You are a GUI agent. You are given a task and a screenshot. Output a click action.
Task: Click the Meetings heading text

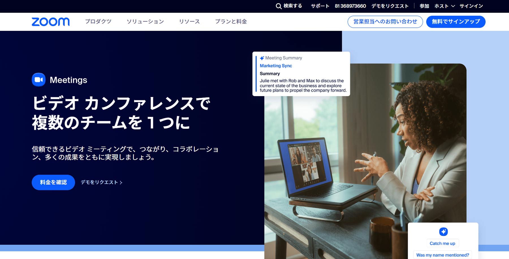point(68,80)
